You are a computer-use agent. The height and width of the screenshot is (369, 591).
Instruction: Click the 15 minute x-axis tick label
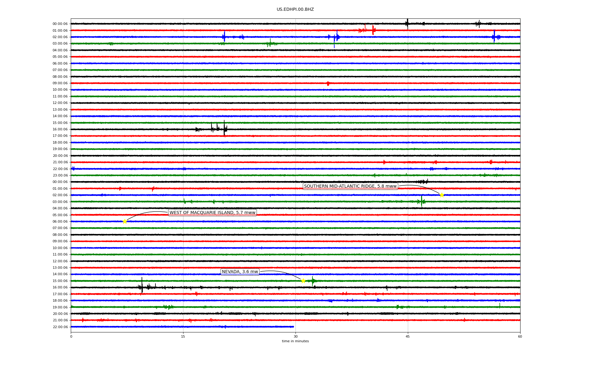pos(183,337)
